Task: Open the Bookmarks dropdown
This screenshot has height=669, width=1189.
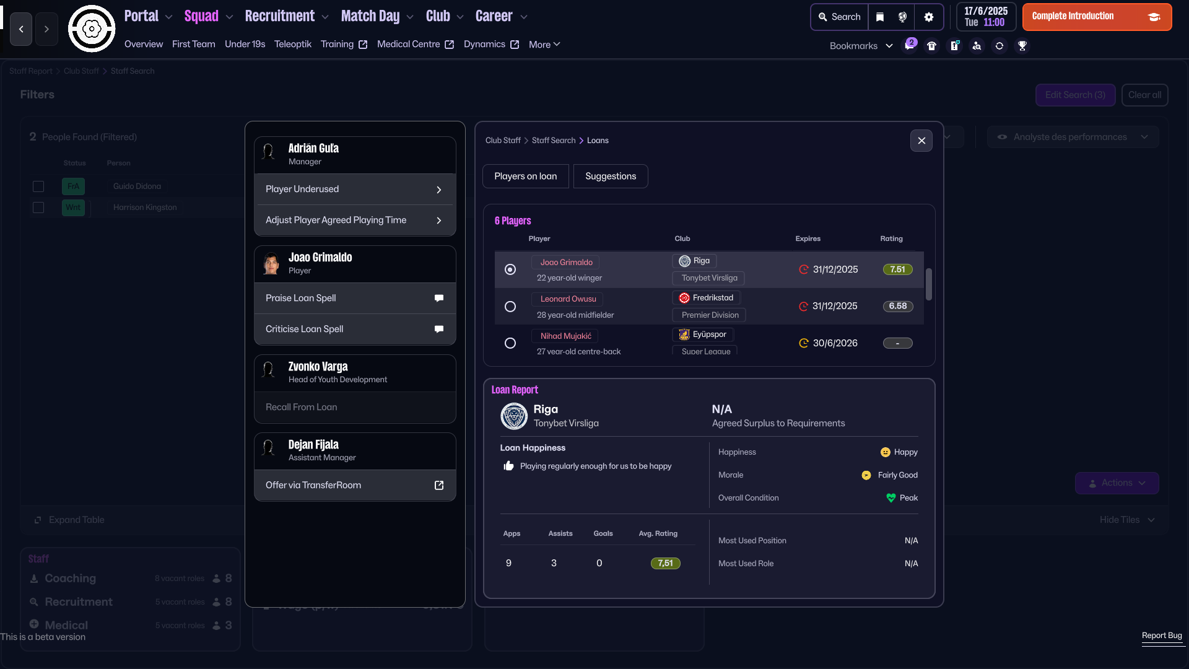Action: click(x=861, y=46)
